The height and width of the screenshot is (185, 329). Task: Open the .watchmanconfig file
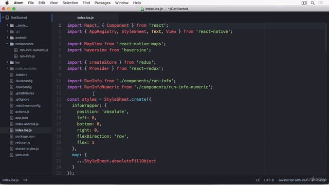click(x=28, y=105)
